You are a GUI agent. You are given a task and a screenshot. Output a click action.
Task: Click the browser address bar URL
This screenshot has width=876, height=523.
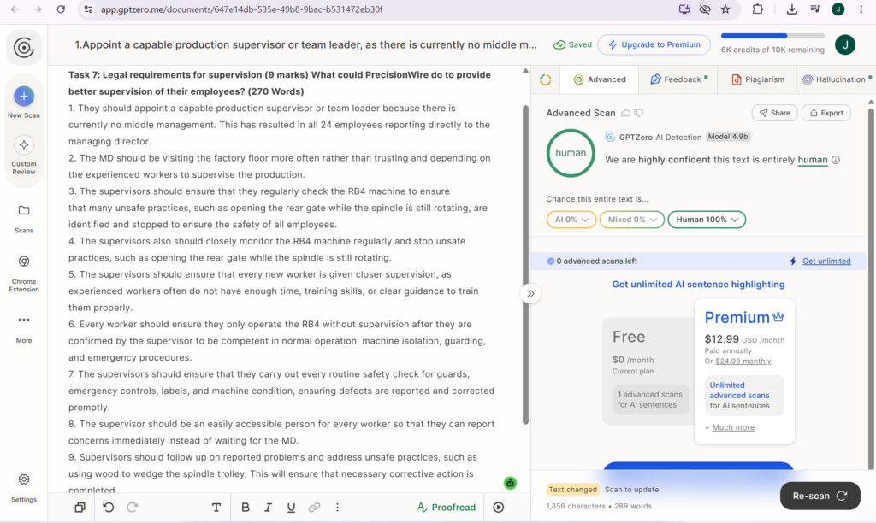[x=241, y=9]
